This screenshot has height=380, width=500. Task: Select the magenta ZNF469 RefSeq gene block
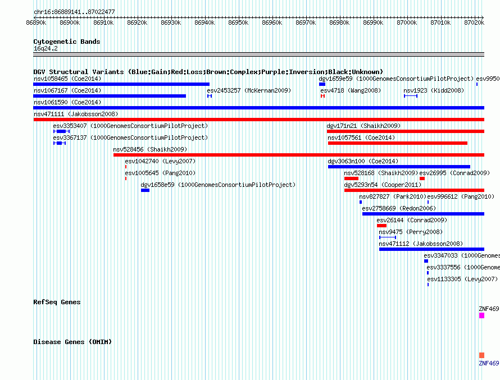coord(482,315)
